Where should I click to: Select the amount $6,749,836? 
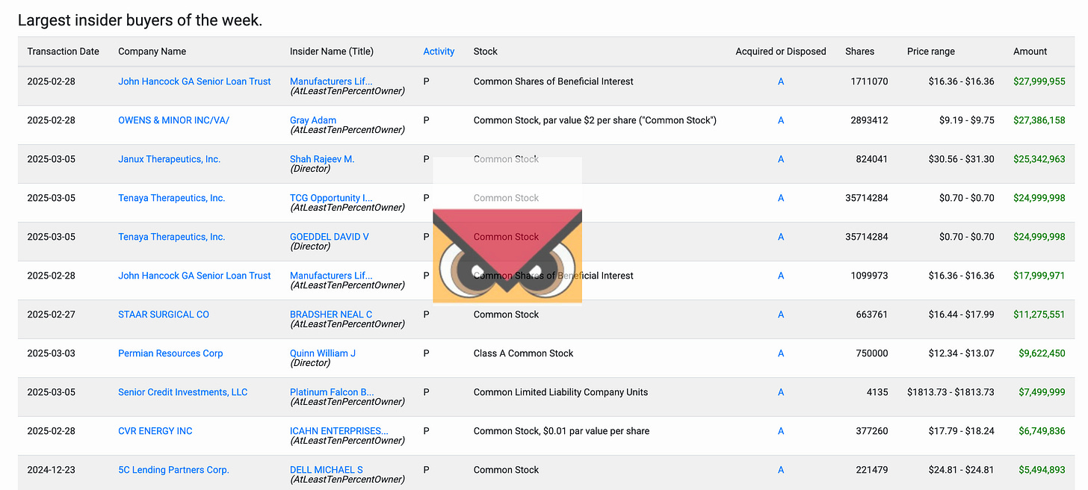(x=1042, y=431)
